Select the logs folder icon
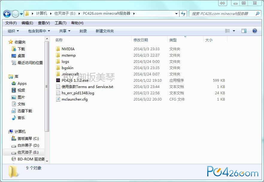 coord(58,61)
